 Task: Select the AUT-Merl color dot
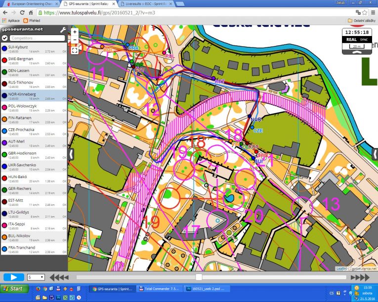click(4, 143)
